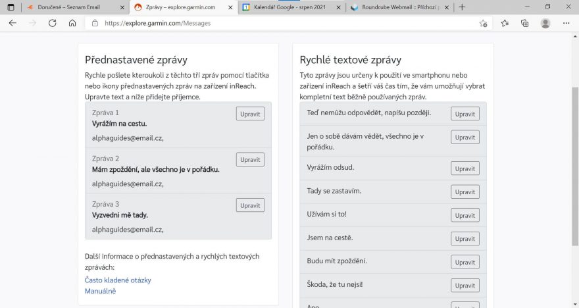Screen dimensions: 579x308
Task: Close the Doručené – Seznam Email tab
Action: (x=122, y=7)
